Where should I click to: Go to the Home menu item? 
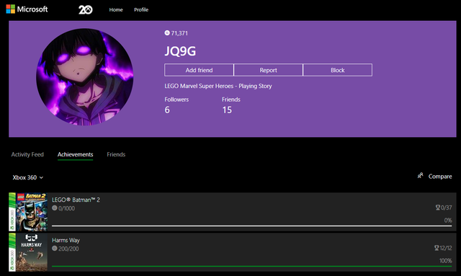[x=116, y=9]
